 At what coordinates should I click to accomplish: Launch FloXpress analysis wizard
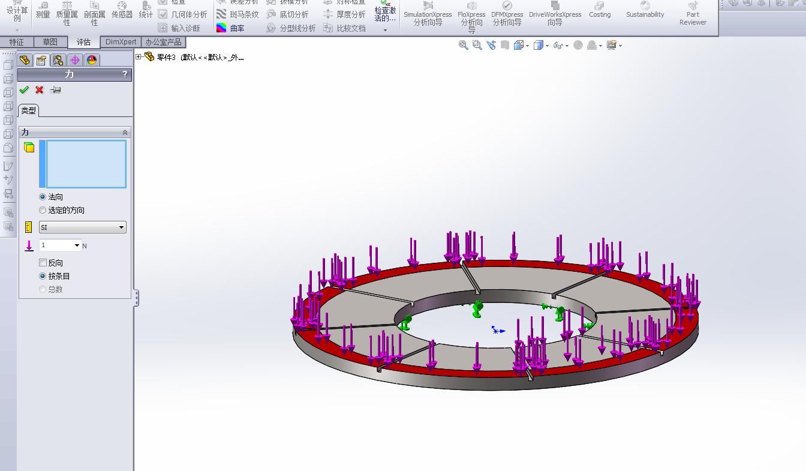471,17
